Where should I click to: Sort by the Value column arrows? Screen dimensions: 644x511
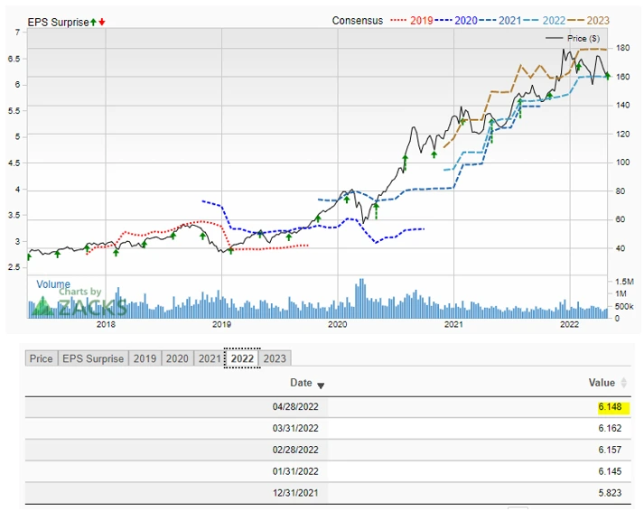(624, 383)
